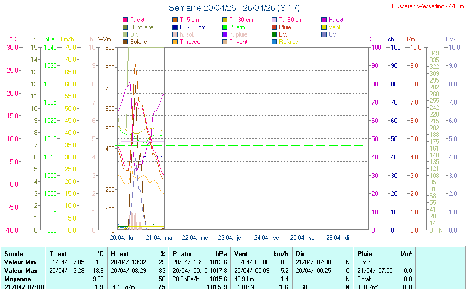Screen dimensions: 466x289
Task: Click the Valeur Max row label
Action: [19, 270]
